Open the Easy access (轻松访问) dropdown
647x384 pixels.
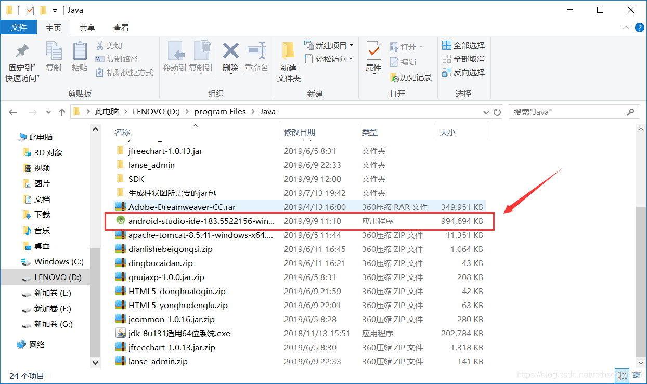(x=329, y=59)
